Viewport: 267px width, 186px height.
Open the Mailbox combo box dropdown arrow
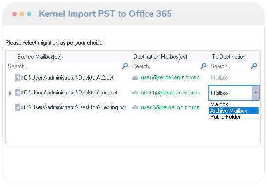pyautogui.click(x=256, y=93)
